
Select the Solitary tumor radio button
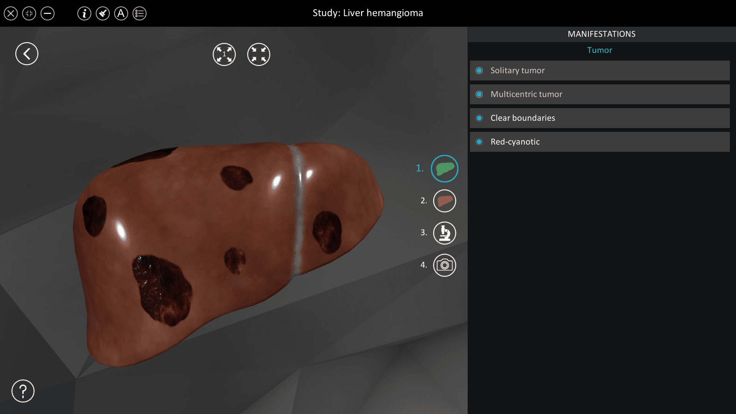[x=479, y=71]
